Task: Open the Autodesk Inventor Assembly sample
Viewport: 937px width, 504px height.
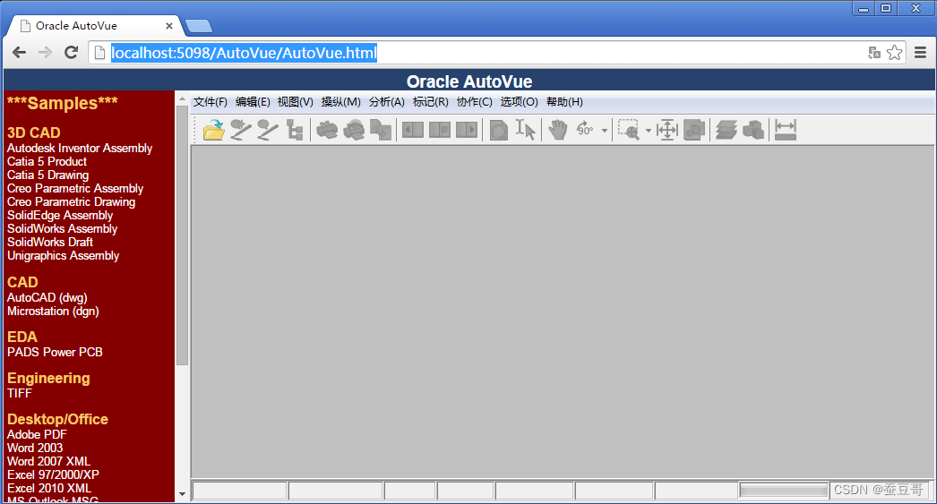Action: click(x=80, y=148)
